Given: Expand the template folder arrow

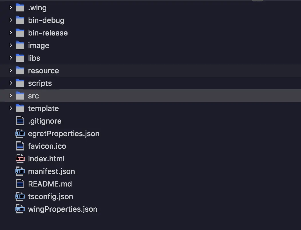Looking at the screenshot, I should (11, 108).
